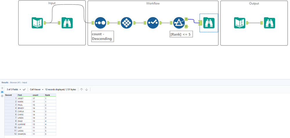Click the Workflow container title

point(153,3)
